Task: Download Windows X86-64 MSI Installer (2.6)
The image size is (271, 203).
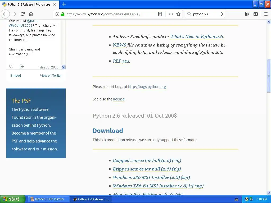Action: click(150, 186)
